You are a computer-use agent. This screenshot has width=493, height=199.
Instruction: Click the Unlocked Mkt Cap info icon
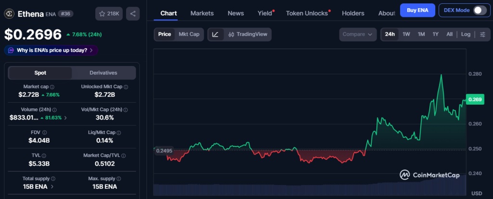pyautogui.click(x=126, y=87)
